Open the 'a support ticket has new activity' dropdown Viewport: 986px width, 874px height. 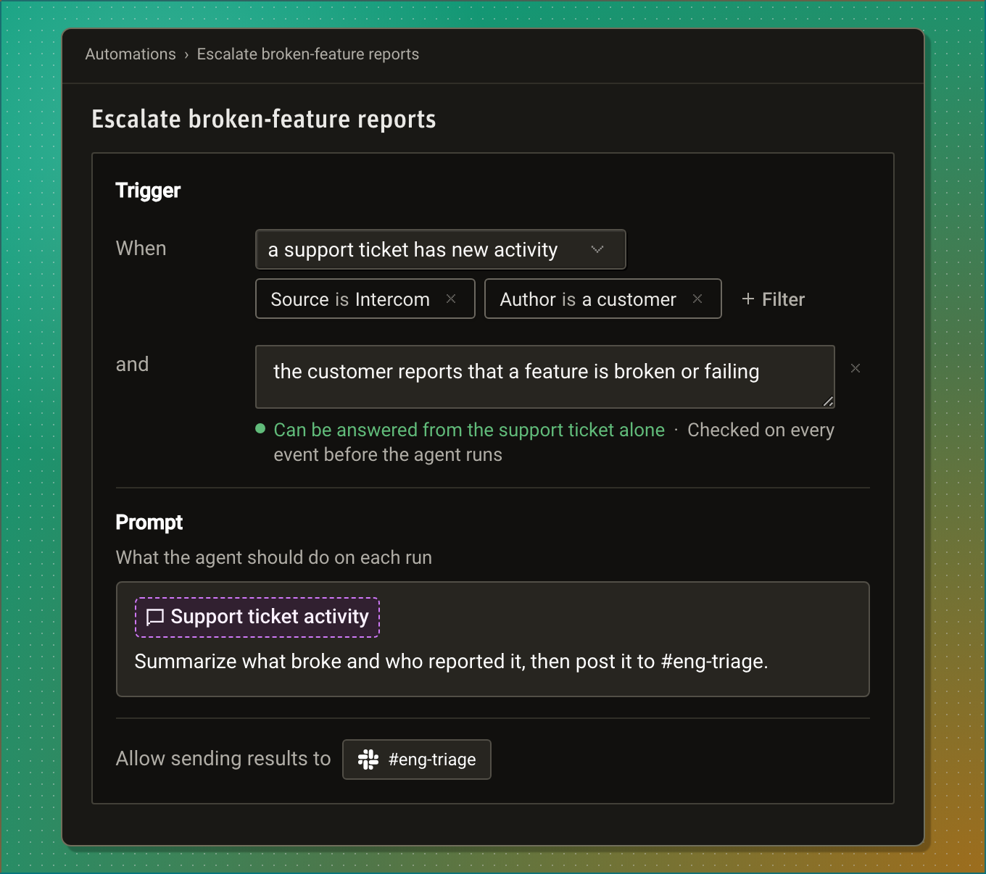click(441, 249)
